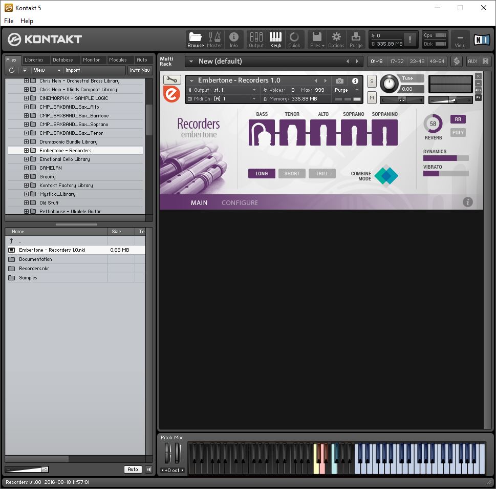Expand the Kontakt Factory Library folder
Image resolution: width=496 pixels, height=489 pixels.
26,185
